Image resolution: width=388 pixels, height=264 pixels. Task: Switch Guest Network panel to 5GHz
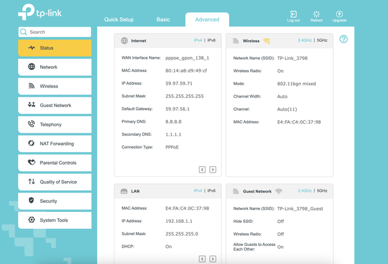coord(322,191)
